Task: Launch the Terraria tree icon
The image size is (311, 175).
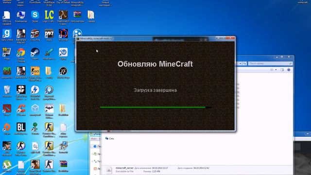Action: point(35,127)
